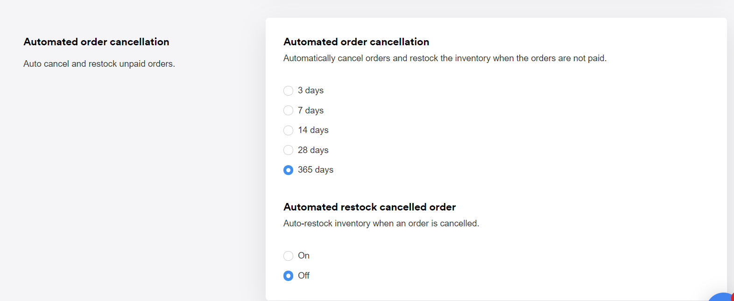Click the "365 days" label text

[316, 170]
